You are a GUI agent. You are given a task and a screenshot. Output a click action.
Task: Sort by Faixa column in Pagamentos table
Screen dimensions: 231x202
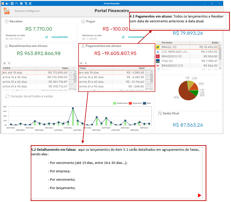pyautogui.click(x=95, y=68)
